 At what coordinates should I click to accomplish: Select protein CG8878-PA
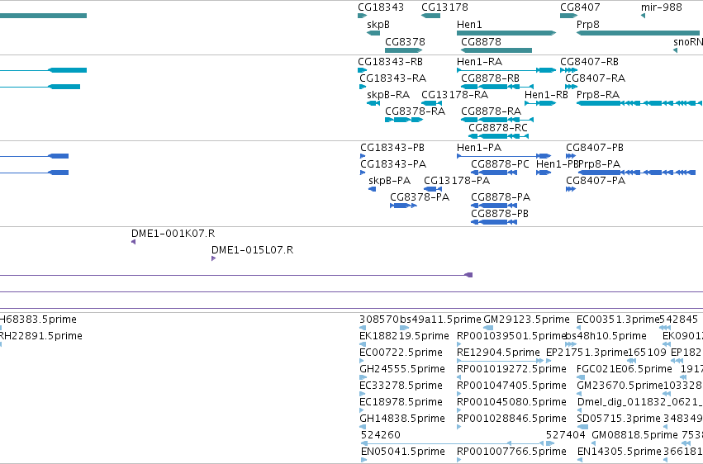[x=501, y=197]
